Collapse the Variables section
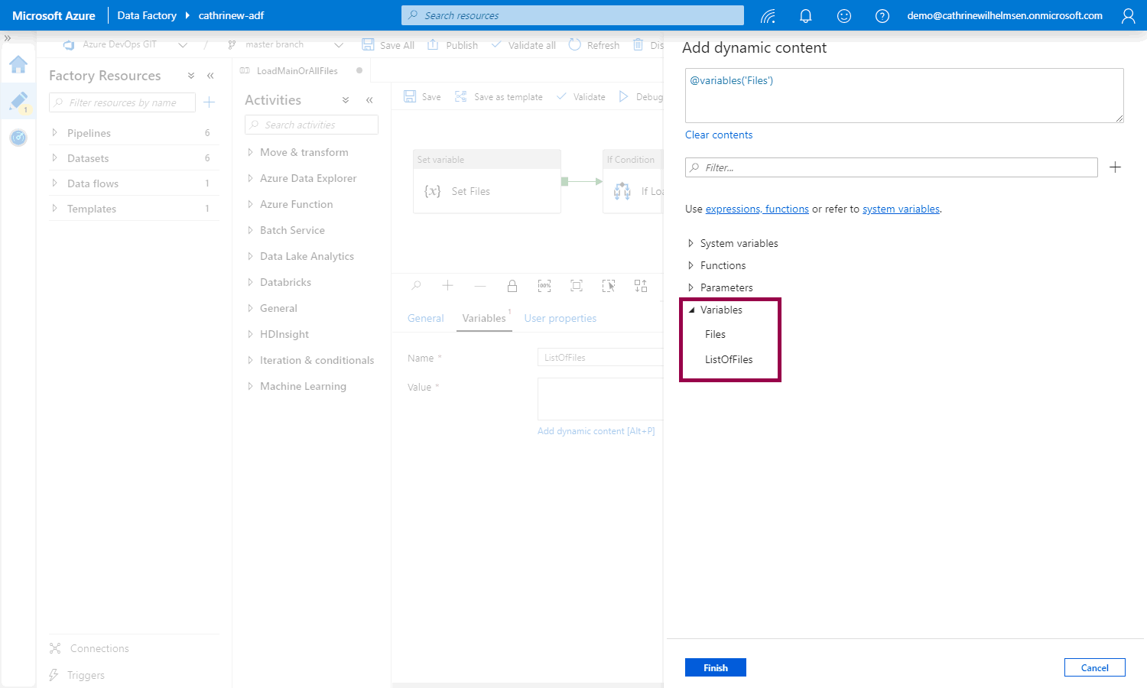1147x688 pixels. click(691, 310)
